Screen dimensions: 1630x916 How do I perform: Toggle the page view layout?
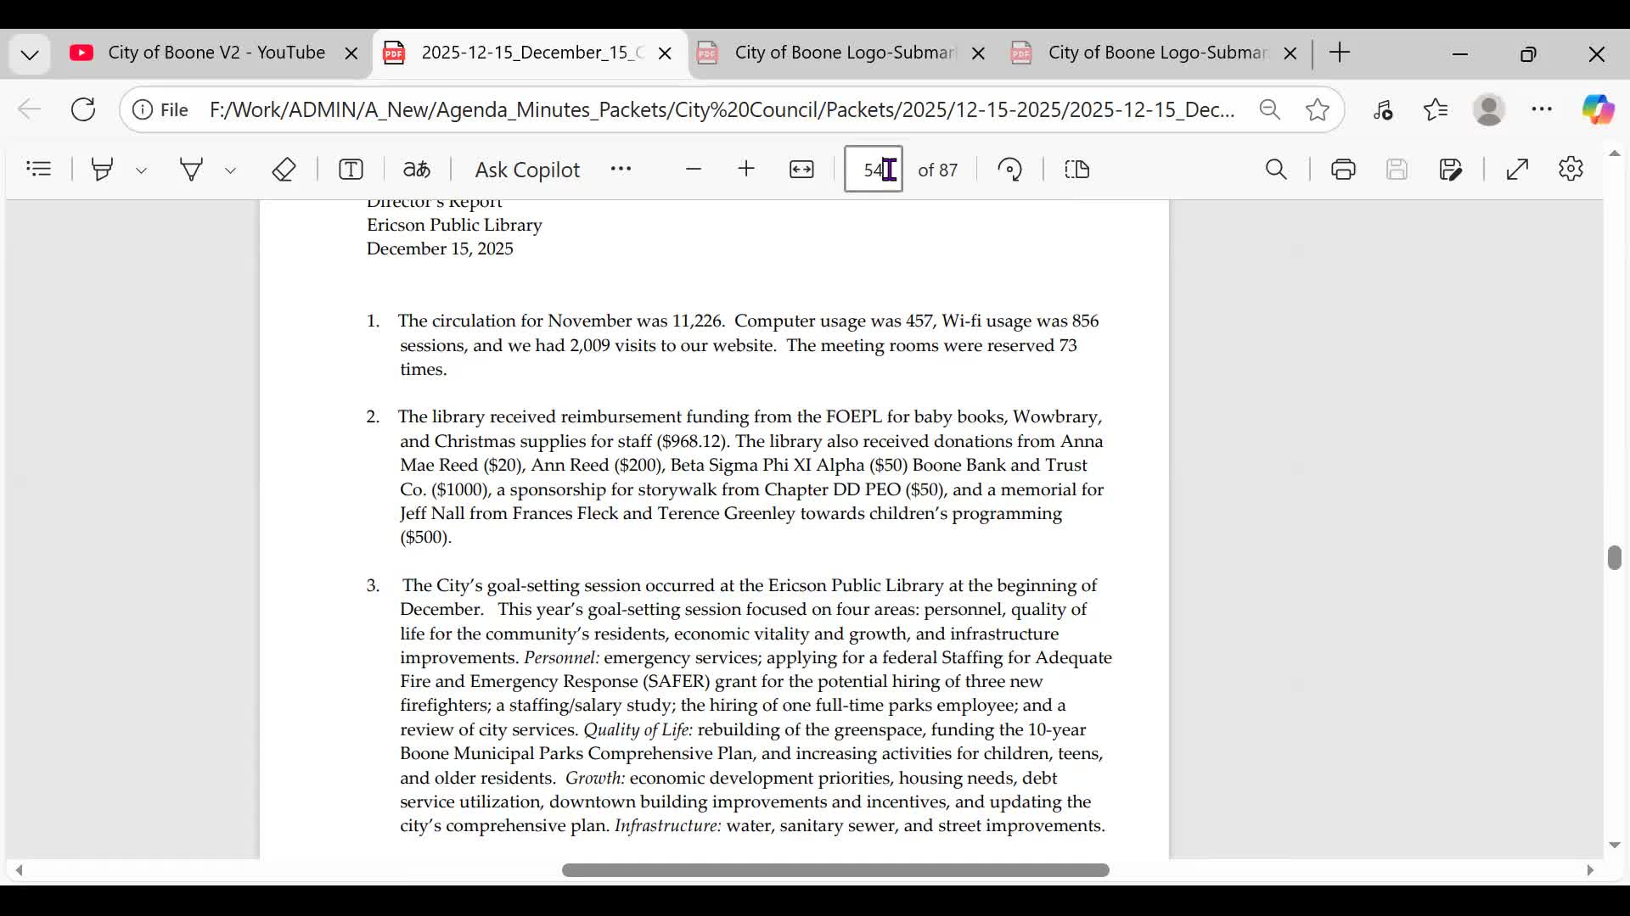1076,169
